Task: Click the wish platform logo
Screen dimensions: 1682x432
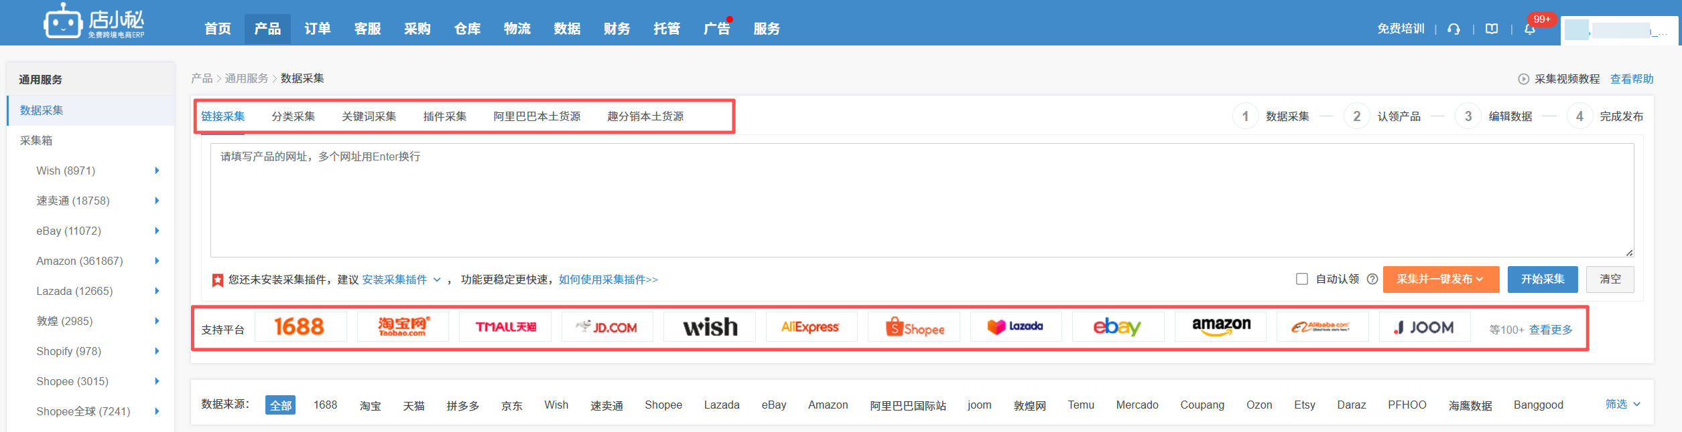Action: (710, 327)
